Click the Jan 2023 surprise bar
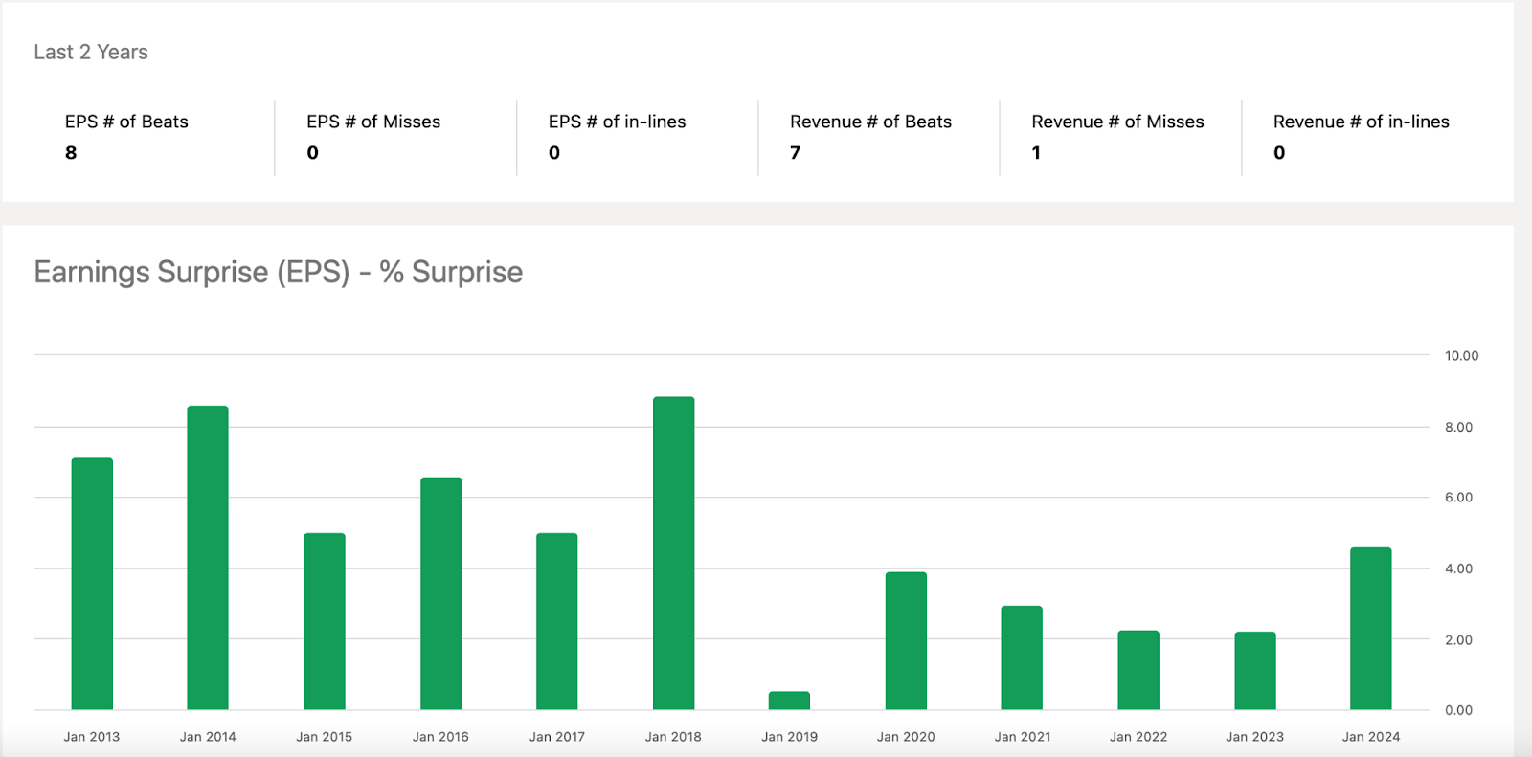This screenshot has height=757, width=1532. (1255, 671)
